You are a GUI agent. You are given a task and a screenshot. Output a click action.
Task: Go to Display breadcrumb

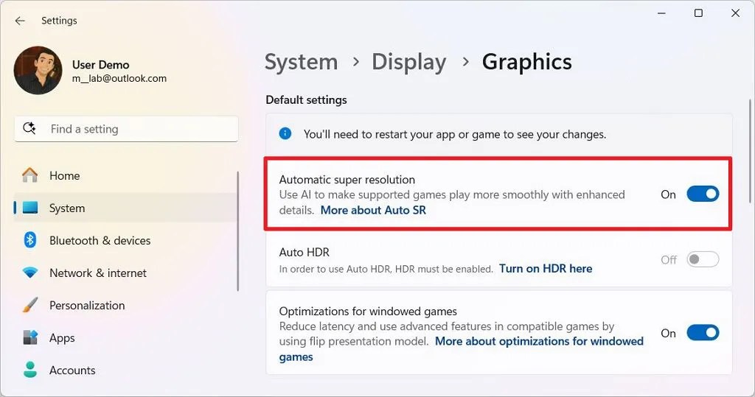point(408,62)
